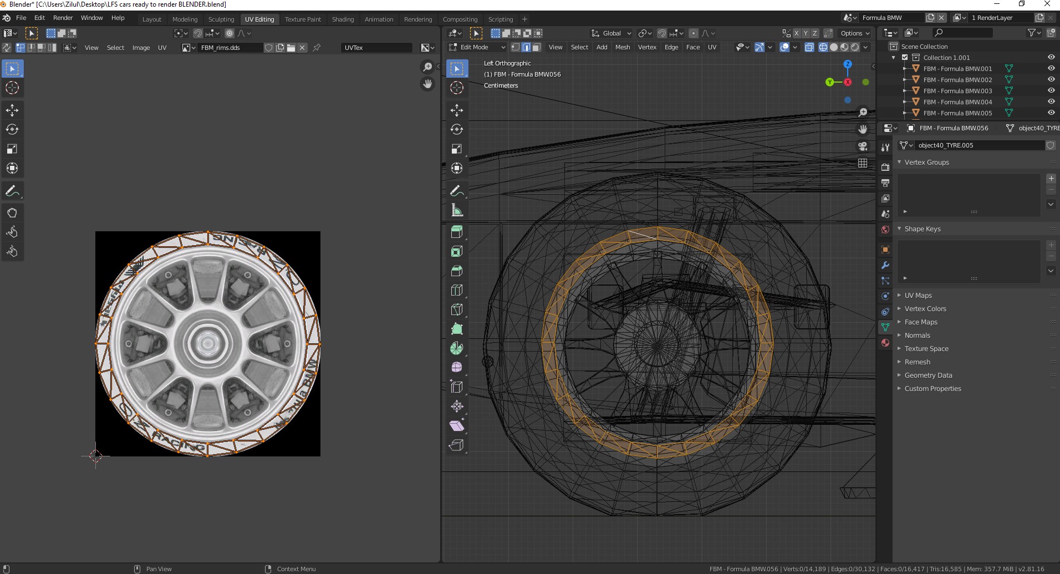Select the Measure tool in 3D viewport

[457, 210]
